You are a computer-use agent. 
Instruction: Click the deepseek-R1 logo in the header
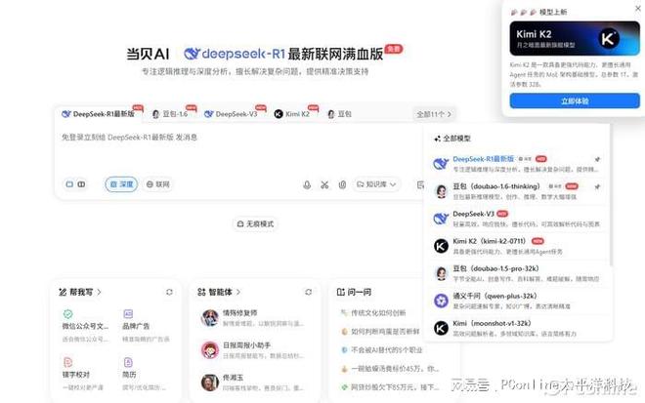pyautogui.click(x=235, y=54)
